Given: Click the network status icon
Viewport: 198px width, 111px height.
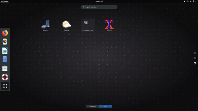Looking at the screenshot, I should (x=188, y=1).
